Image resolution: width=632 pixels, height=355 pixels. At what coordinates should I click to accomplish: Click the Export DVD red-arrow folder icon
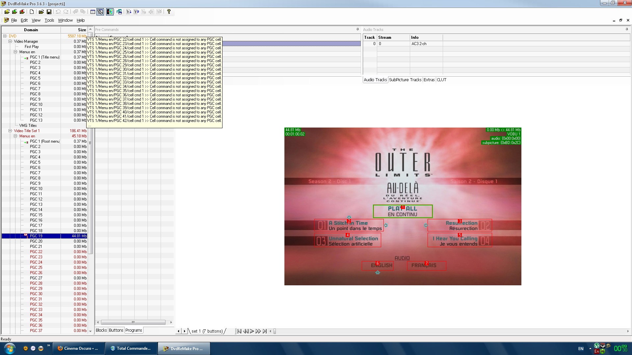[22, 12]
